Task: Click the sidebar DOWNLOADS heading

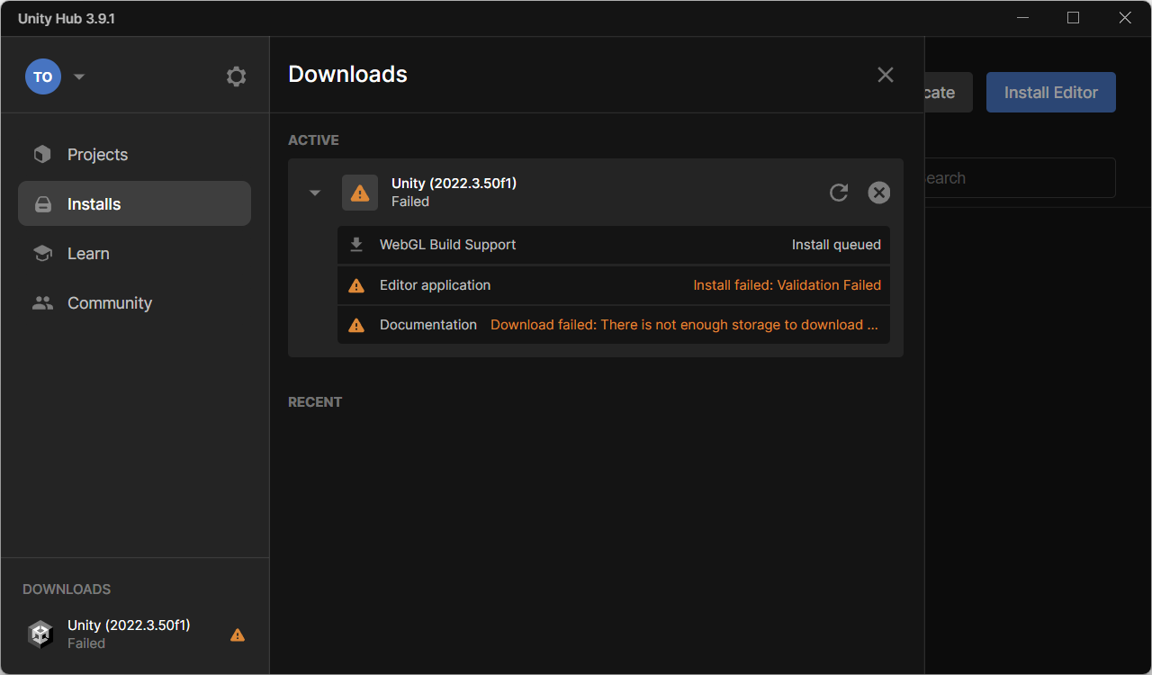Action: coord(67,589)
